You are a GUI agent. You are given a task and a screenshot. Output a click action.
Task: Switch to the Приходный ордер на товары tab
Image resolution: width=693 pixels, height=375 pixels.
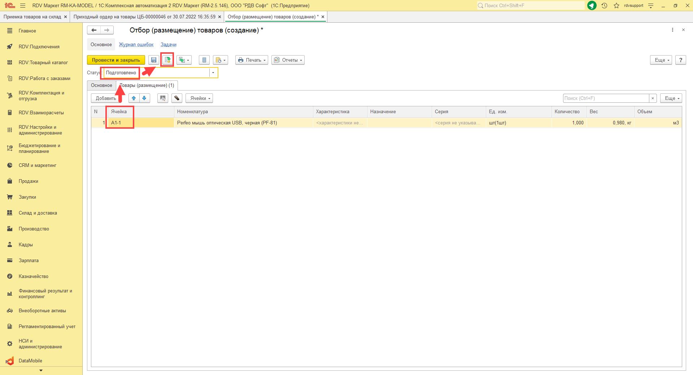(x=144, y=17)
